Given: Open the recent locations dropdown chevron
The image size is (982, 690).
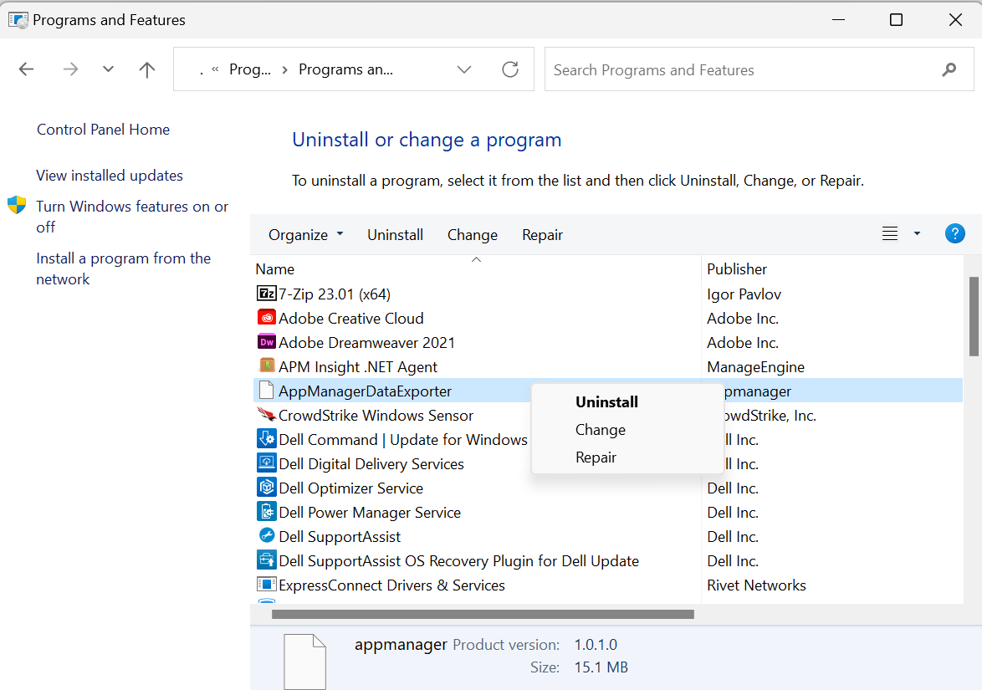Looking at the screenshot, I should [109, 69].
